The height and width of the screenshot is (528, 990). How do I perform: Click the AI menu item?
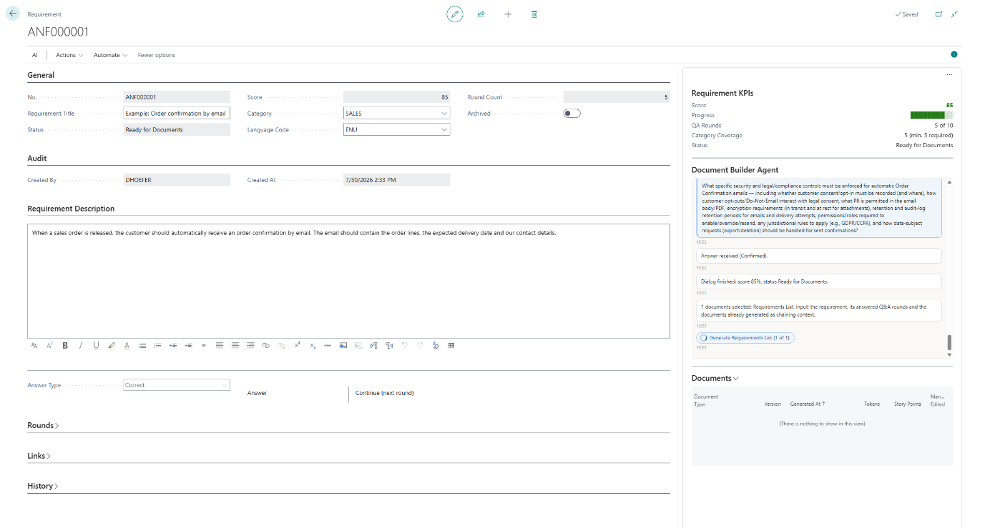coord(35,55)
